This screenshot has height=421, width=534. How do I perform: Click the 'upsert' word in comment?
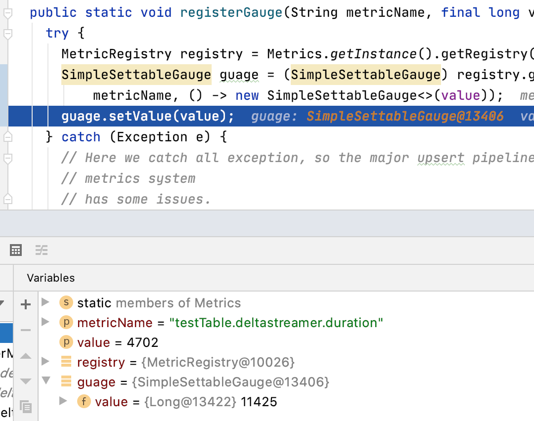pyautogui.click(x=441, y=158)
